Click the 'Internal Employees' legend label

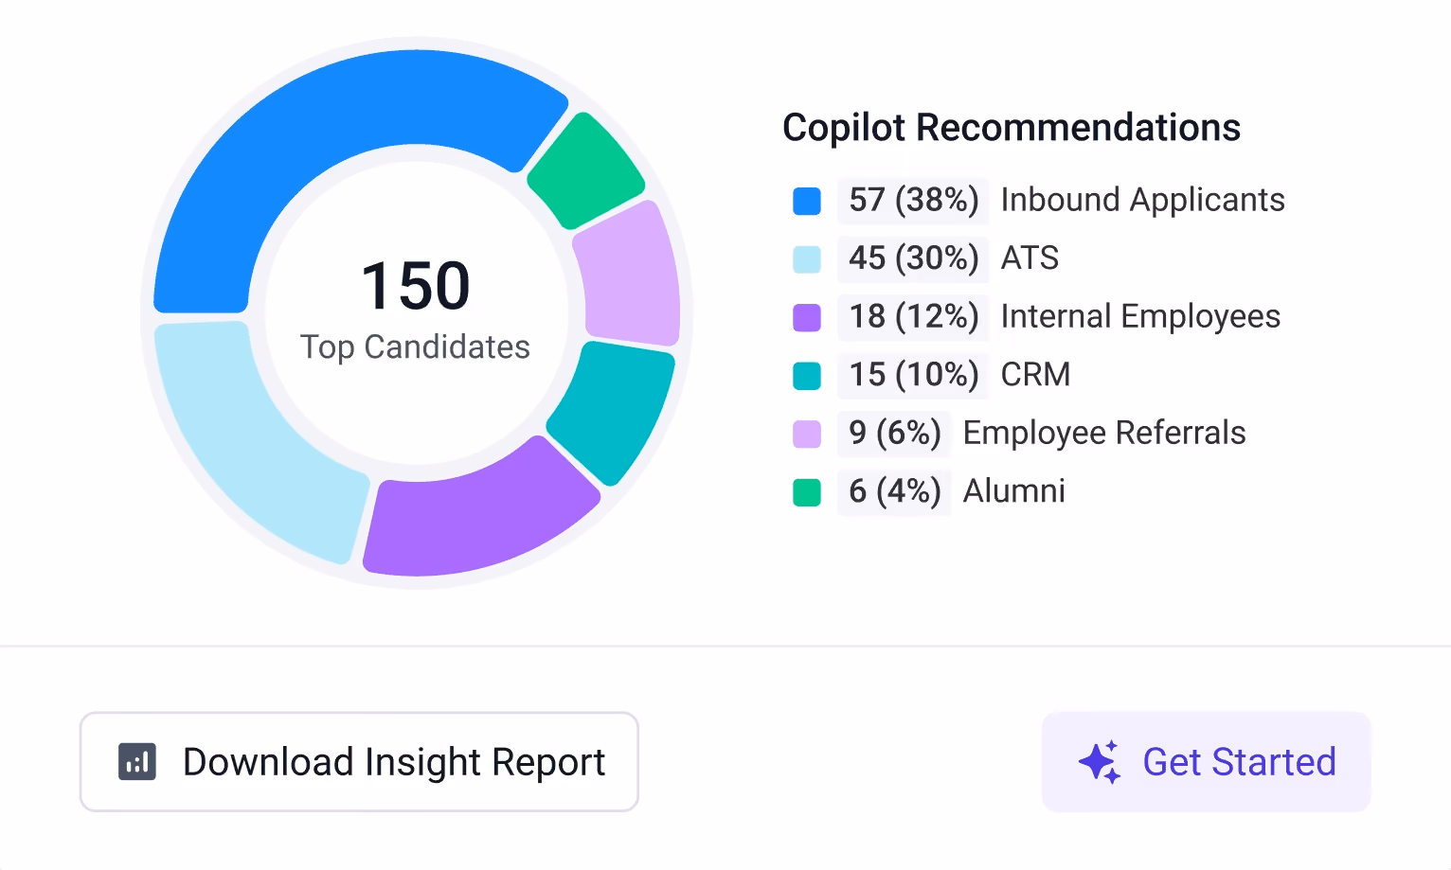click(x=1140, y=317)
